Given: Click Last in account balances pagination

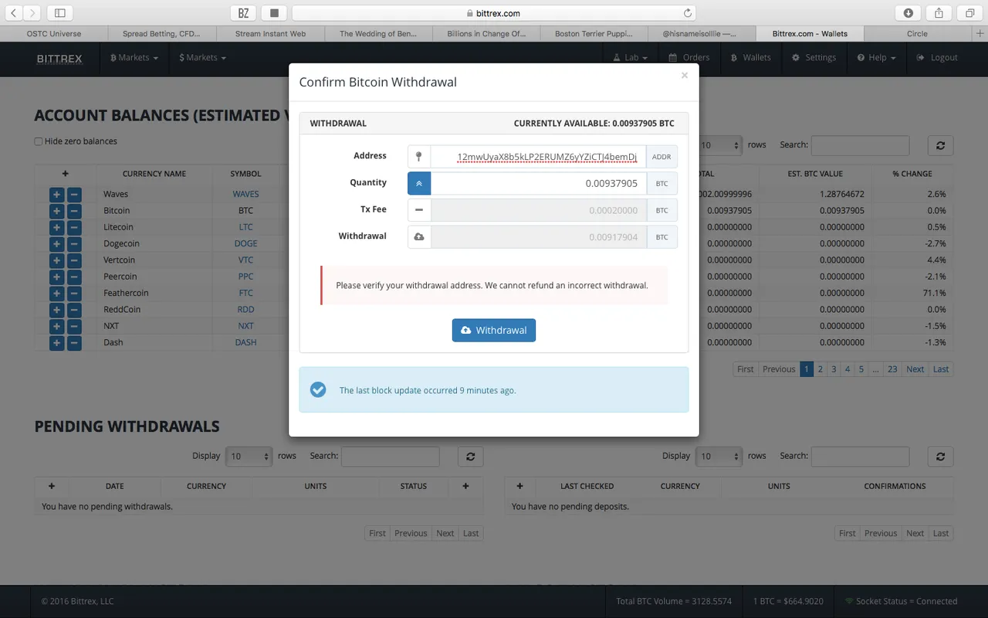Looking at the screenshot, I should pyautogui.click(x=941, y=369).
